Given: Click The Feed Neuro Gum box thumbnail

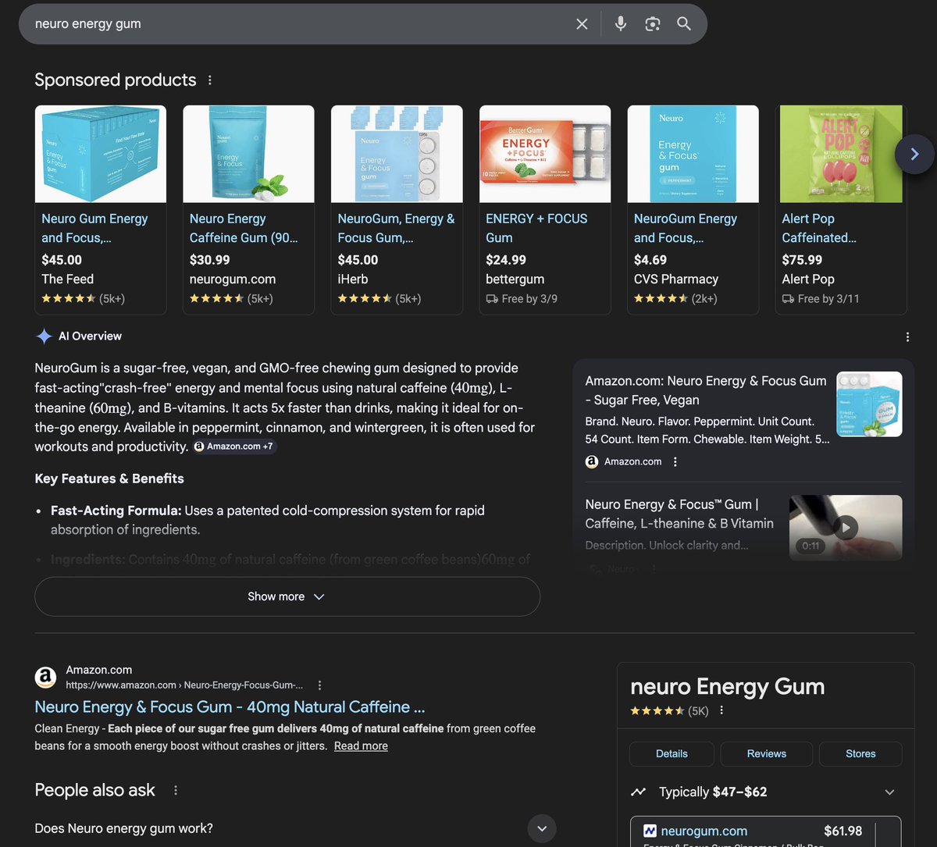Looking at the screenshot, I should (101, 154).
